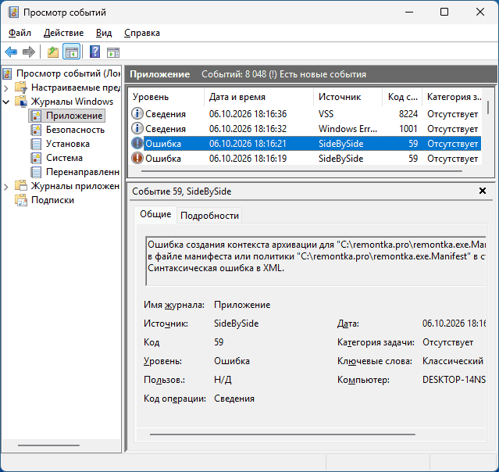Click the Система log icon
This screenshot has width=499, height=472.
[x=36, y=158]
